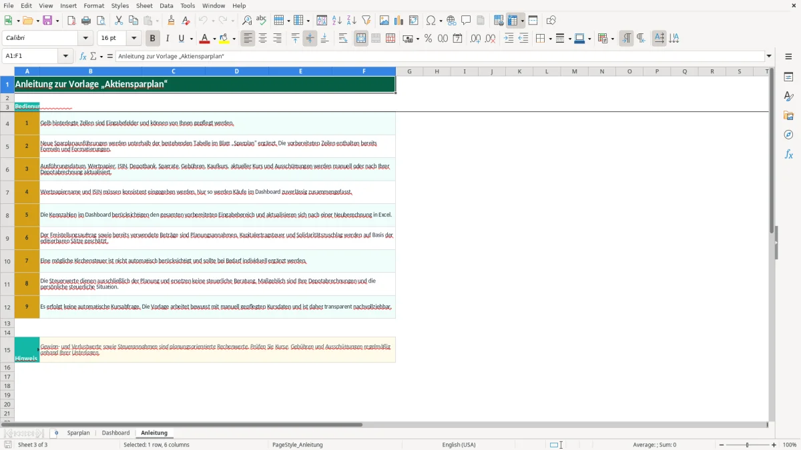Viewport: 801px width, 450px height.
Task: Click English (USA) language in status bar
Action: click(x=459, y=445)
